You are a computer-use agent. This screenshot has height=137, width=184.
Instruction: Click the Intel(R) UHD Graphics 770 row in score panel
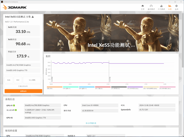point(23,70)
